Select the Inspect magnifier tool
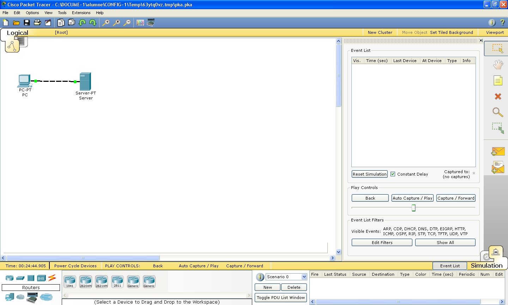Viewport: 508px width, 305px height. pyautogui.click(x=498, y=112)
